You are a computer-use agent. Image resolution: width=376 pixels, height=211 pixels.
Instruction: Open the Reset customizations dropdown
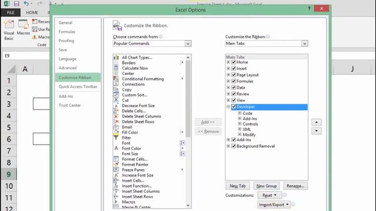coord(269,195)
